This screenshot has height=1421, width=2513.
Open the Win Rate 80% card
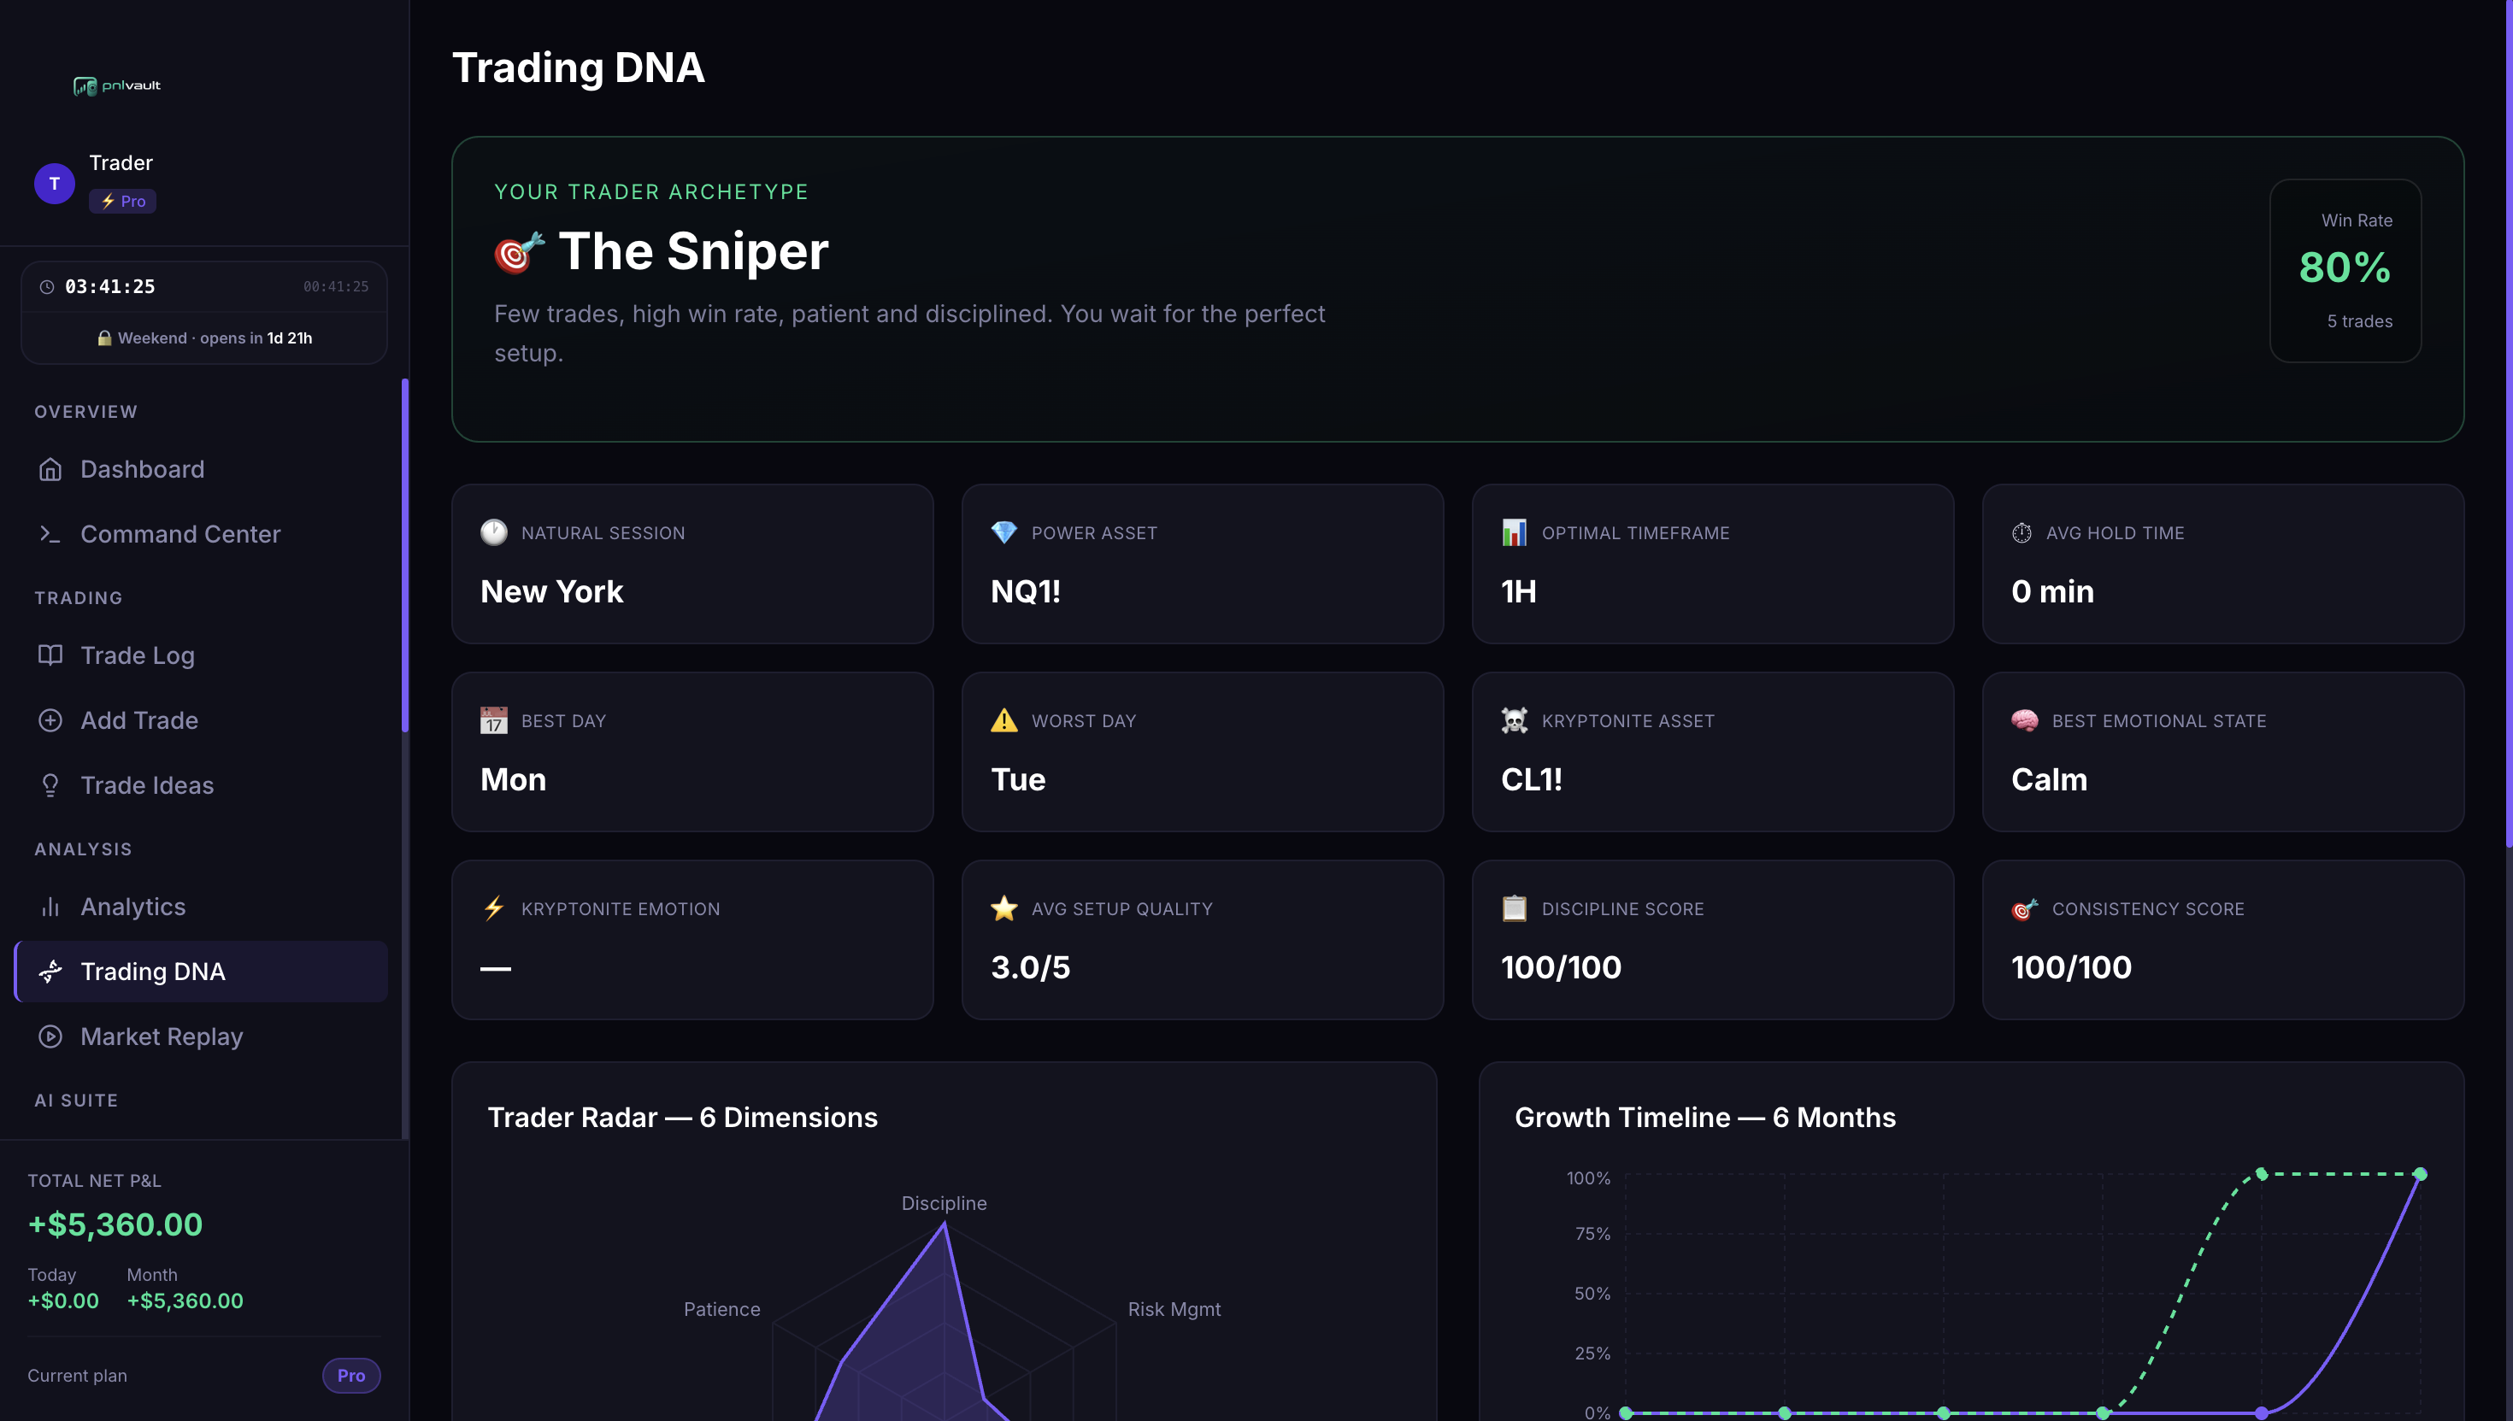click(2345, 270)
